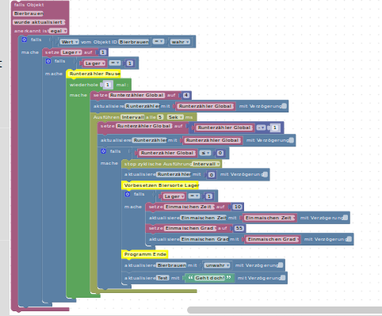This screenshot has height=316, width=382.
Task: Open the 'unwahr' boolean dropdown
Action: (x=217, y=265)
